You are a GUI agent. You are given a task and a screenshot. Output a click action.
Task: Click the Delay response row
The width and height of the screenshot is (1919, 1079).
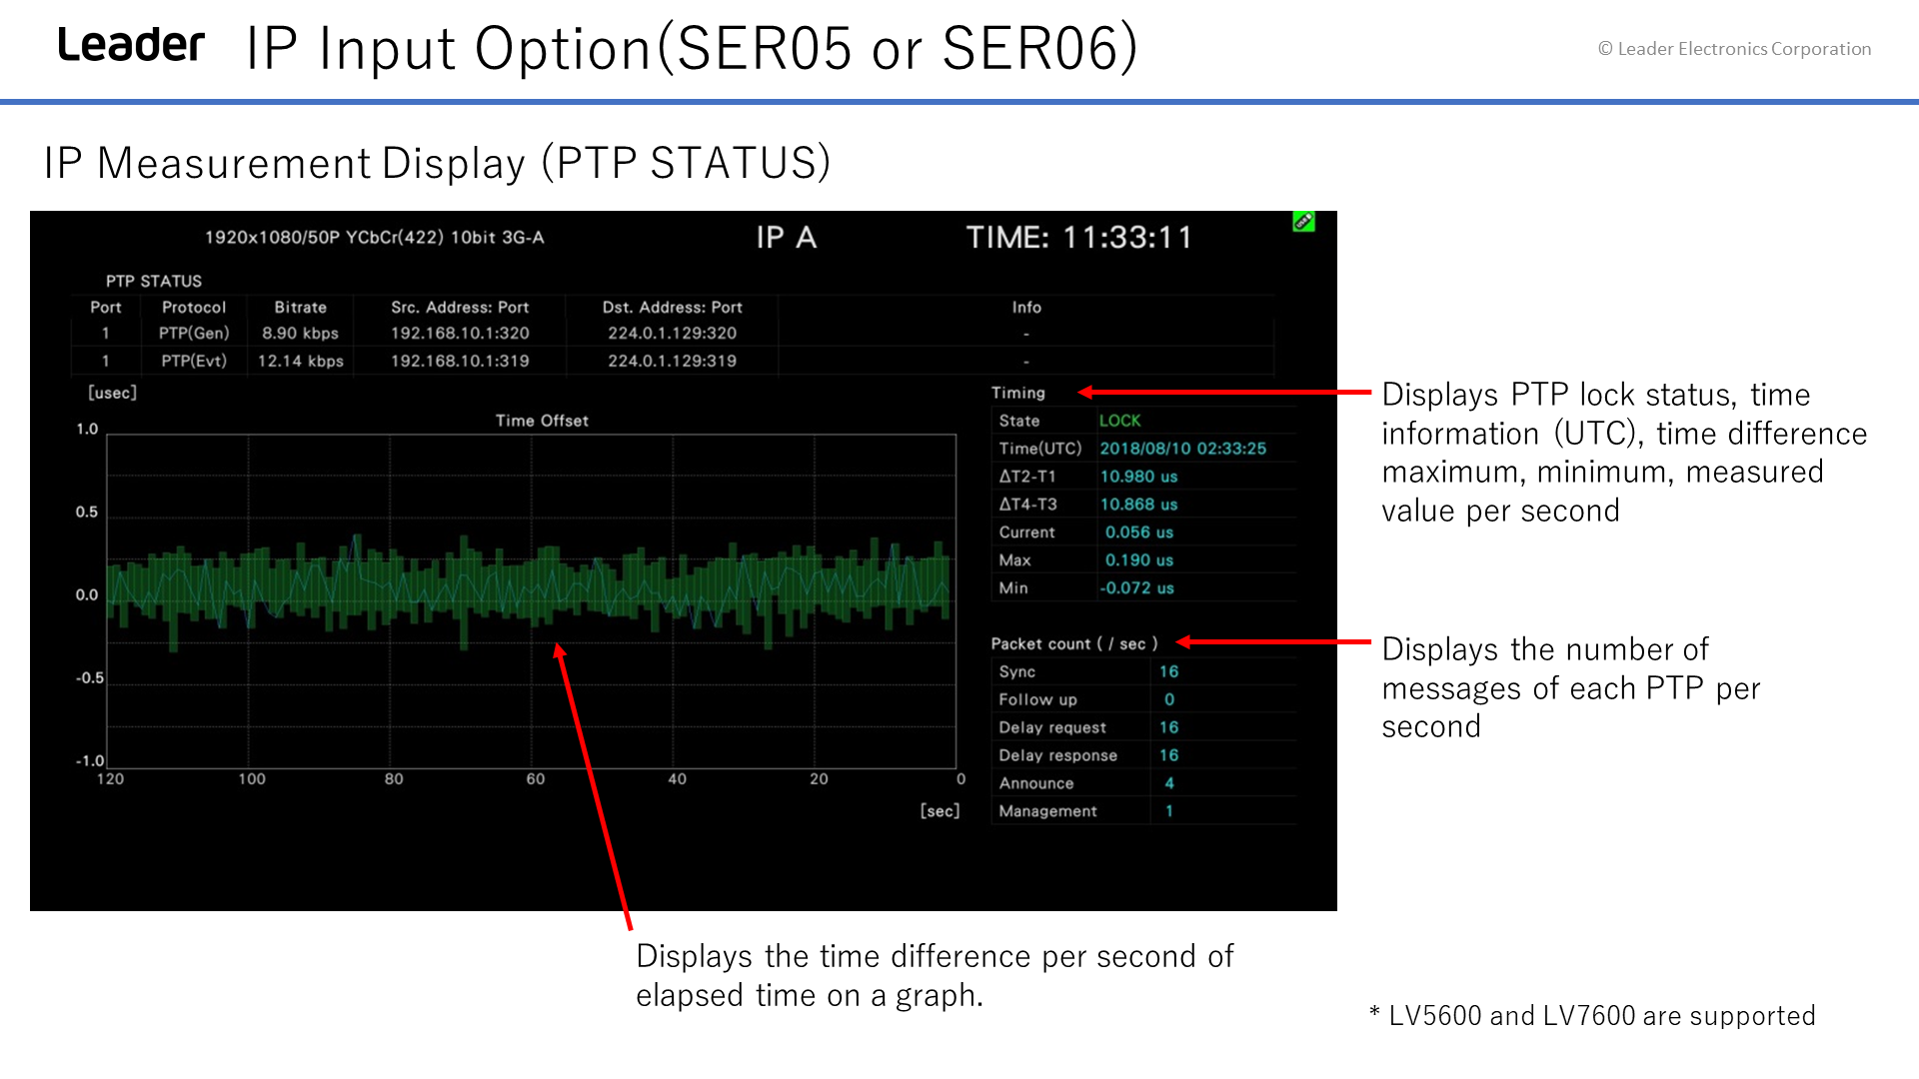point(1143,755)
